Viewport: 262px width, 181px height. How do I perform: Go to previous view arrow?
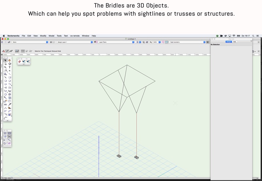click(x=2, y=42)
